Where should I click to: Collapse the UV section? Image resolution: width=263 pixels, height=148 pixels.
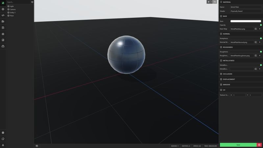221,90
